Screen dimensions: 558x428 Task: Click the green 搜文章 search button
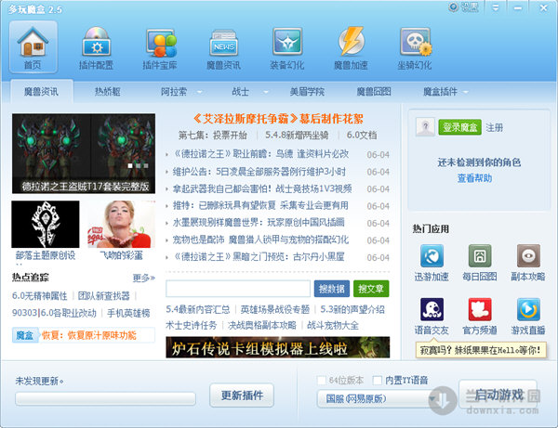click(371, 289)
